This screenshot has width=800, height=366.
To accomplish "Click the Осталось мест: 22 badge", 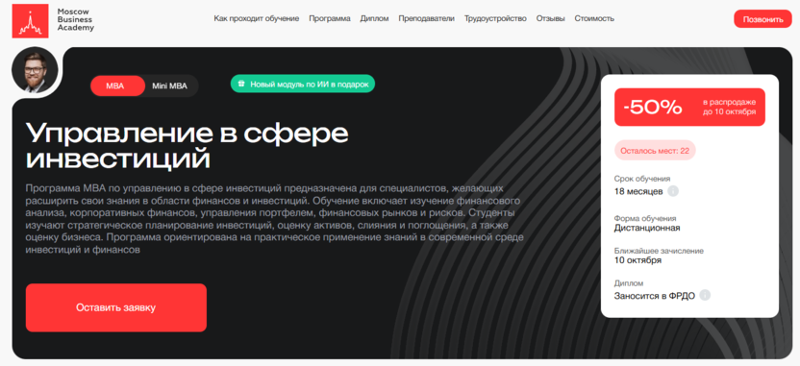I will pyautogui.click(x=655, y=151).
